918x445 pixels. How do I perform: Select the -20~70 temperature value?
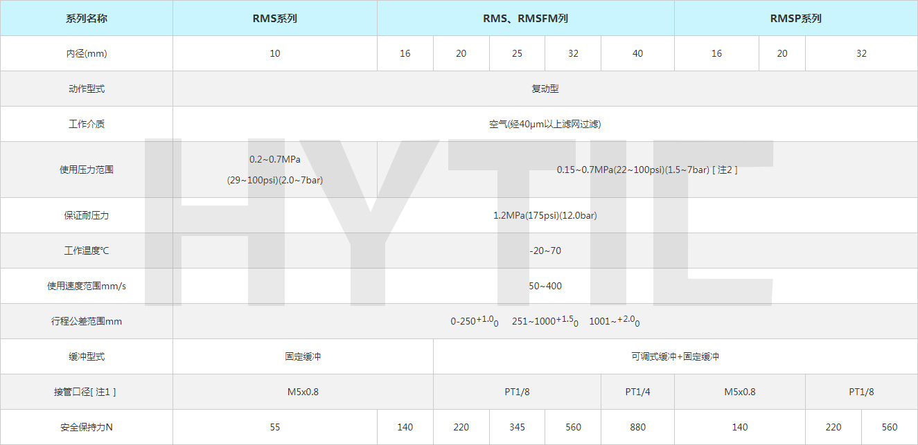[545, 251]
